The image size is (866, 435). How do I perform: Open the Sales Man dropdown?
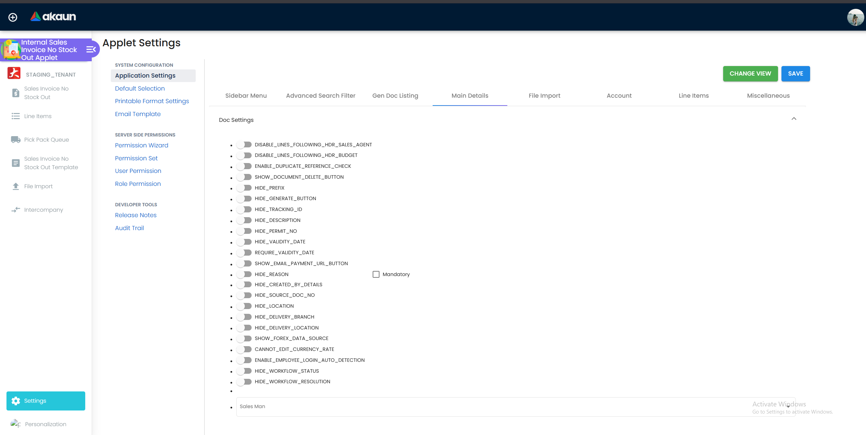pyautogui.click(x=516, y=407)
